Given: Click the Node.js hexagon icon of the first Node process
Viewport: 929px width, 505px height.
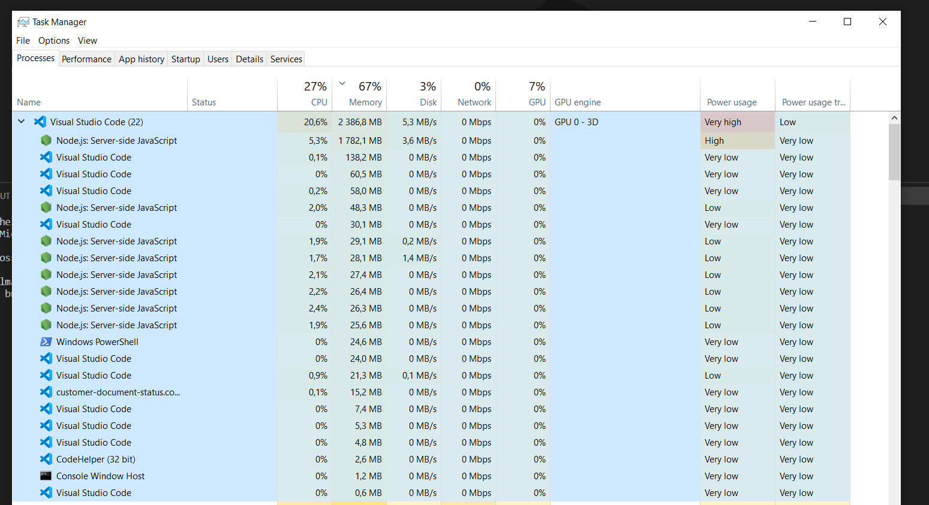Looking at the screenshot, I should [x=46, y=140].
